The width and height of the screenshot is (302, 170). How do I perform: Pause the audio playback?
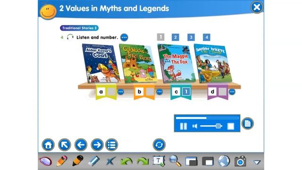(184, 126)
